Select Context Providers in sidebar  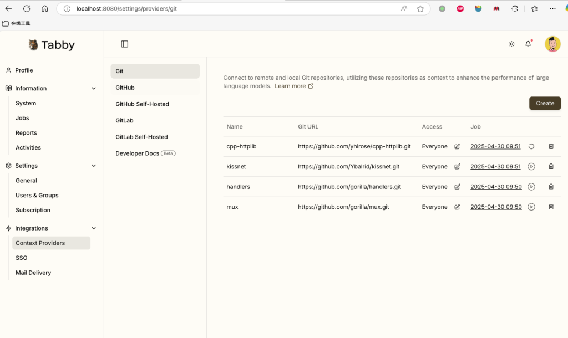(51, 243)
